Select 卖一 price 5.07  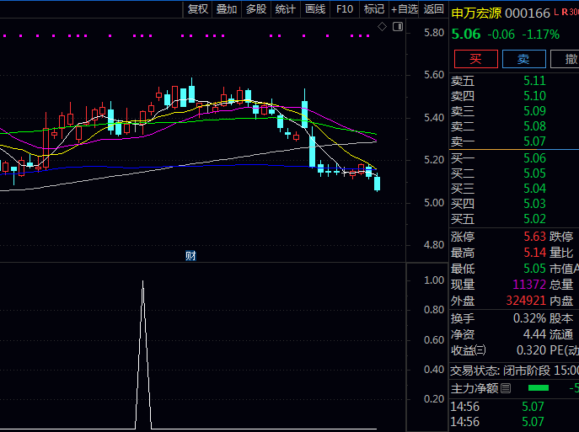pyautogui.click(x=534, y=141)
